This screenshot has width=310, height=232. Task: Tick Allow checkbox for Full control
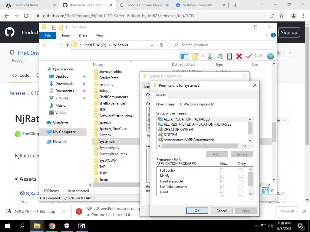[x=223, y=170]
